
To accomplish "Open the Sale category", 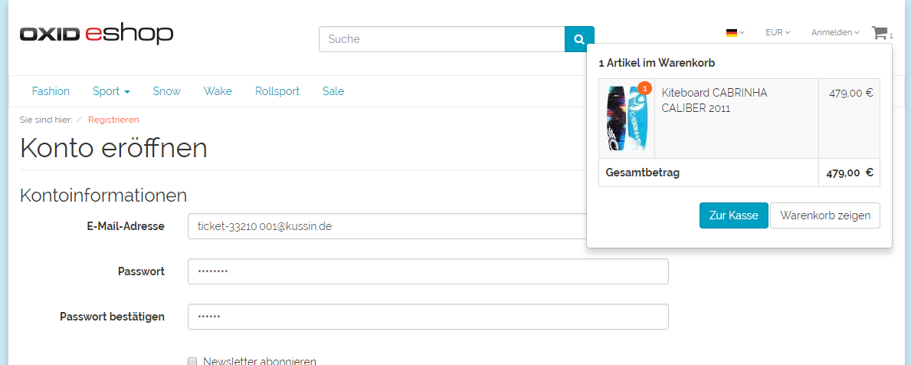I will pos(333,91).
